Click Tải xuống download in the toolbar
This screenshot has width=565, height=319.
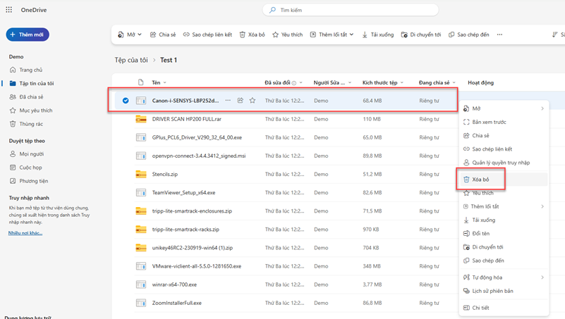point(378,35)
